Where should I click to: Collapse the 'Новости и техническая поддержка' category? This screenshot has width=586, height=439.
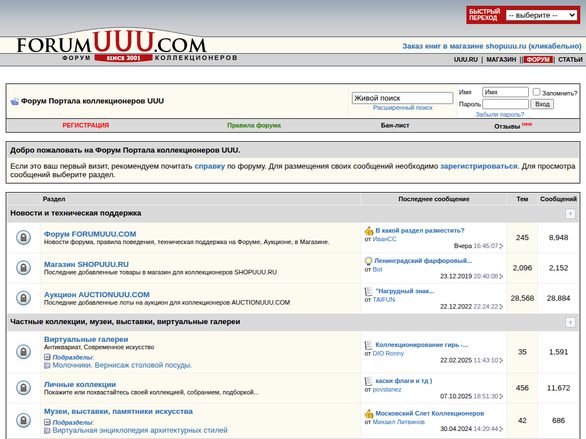pos(570,214)
